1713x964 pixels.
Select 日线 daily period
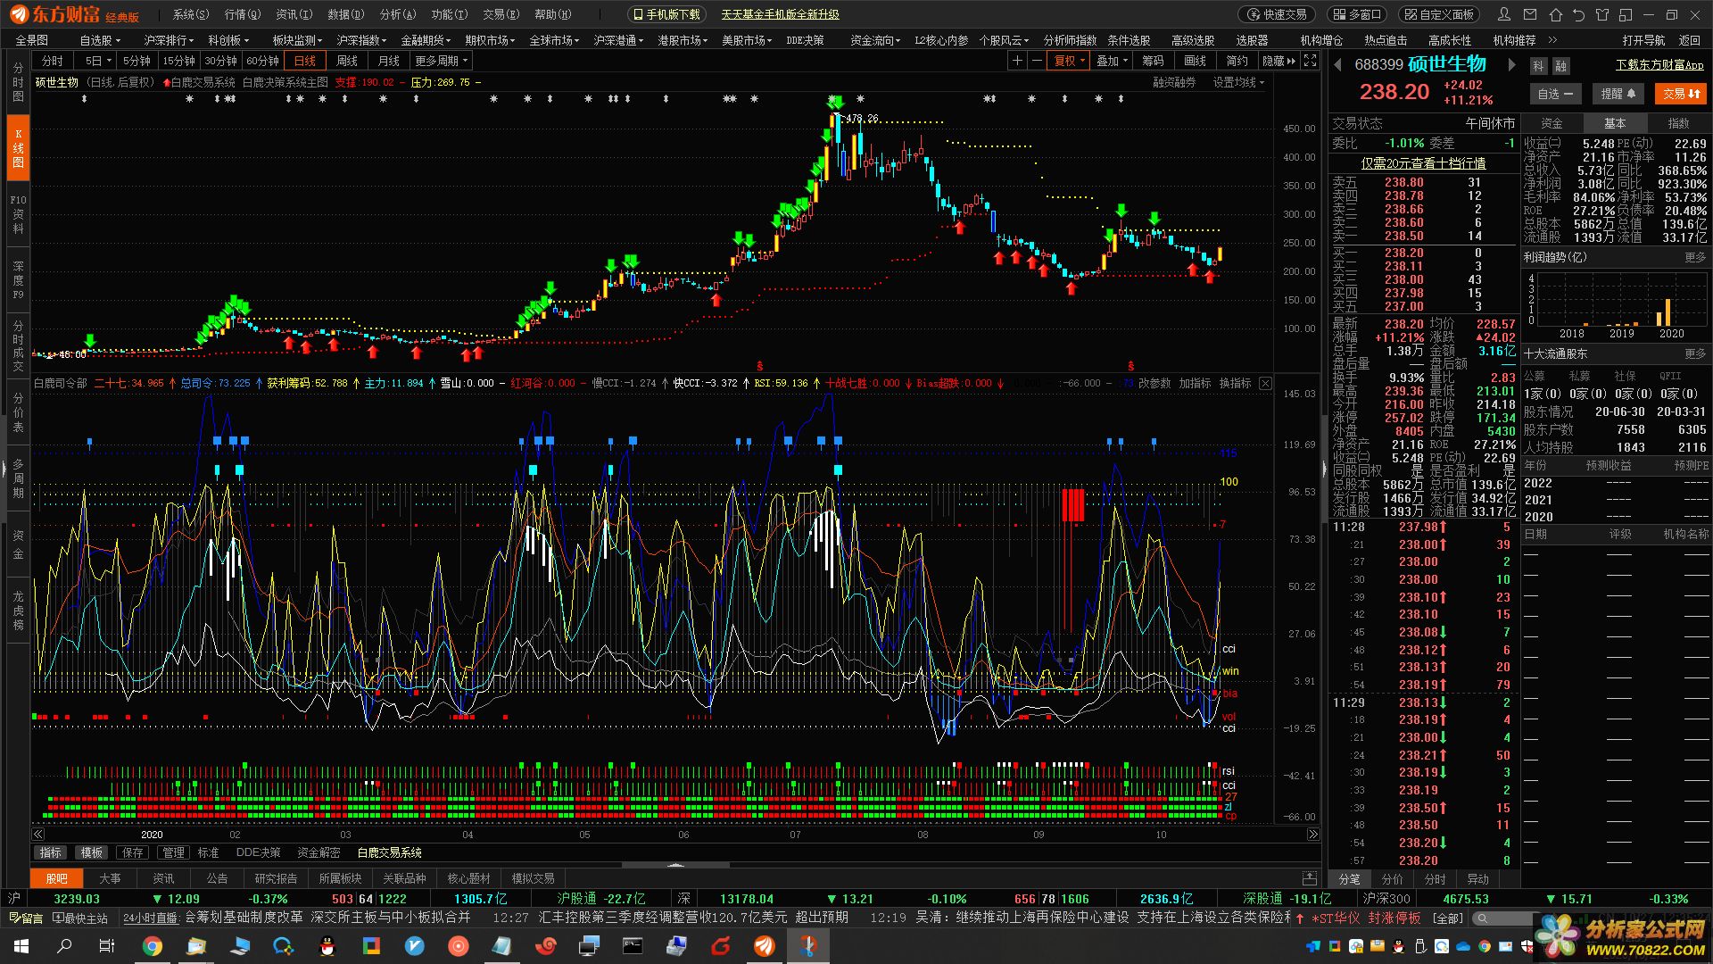point(305,61)
